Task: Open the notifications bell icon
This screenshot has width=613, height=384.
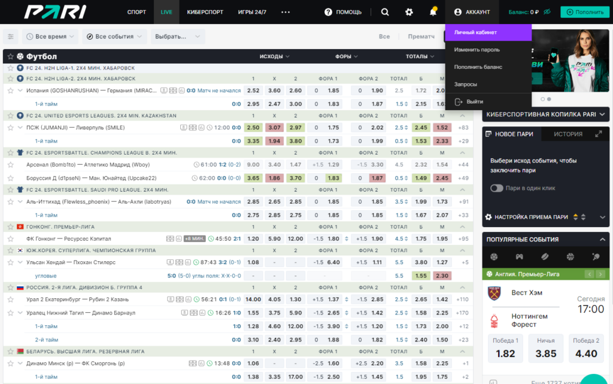Action: (x=433, y=12)
